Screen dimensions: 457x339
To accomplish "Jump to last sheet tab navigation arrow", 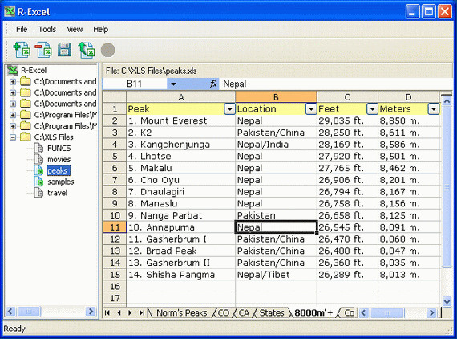I will pos(142,312).
